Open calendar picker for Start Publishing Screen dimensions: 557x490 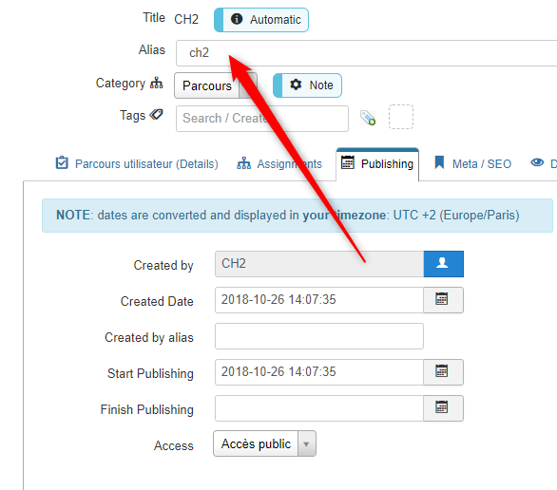coord(443,372)
